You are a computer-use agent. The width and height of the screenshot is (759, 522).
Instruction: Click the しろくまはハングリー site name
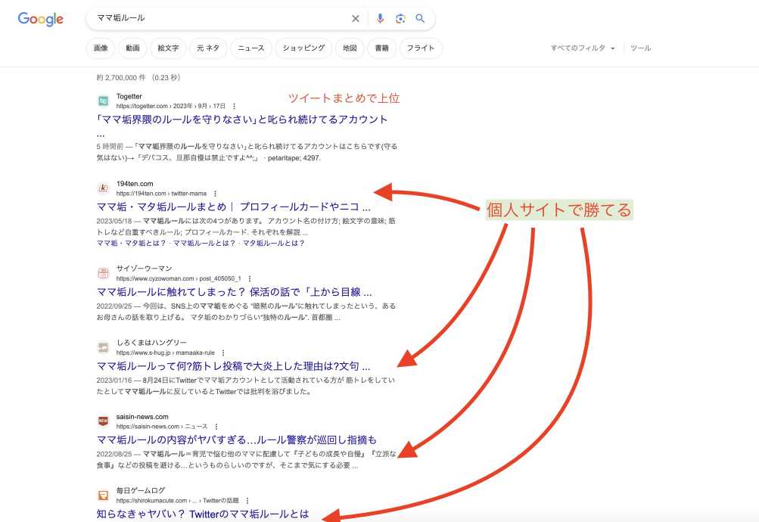point(151,343)
